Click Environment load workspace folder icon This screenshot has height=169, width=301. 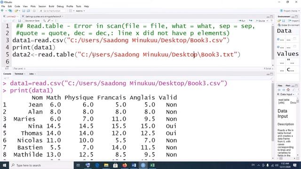[279, 21]
